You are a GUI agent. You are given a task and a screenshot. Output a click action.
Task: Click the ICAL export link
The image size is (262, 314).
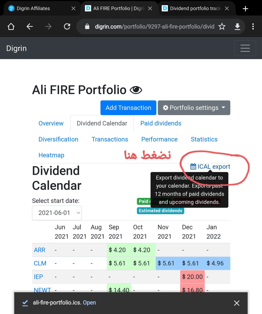210,167
